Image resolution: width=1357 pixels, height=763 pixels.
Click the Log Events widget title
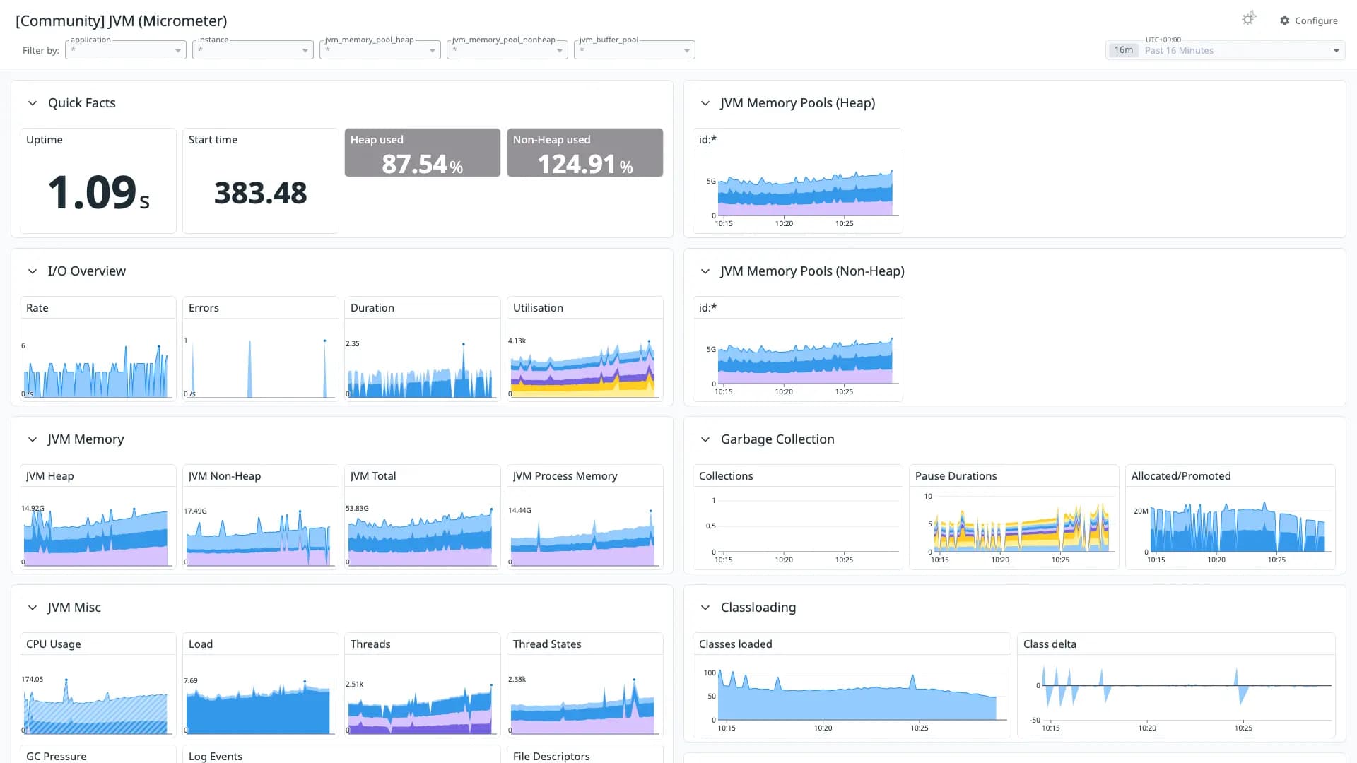click(x=216, y=756)
